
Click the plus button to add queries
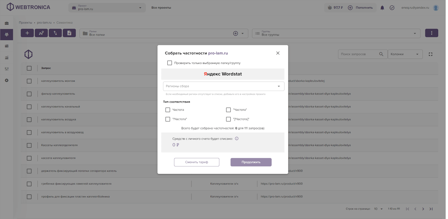[x=27, y=33]
